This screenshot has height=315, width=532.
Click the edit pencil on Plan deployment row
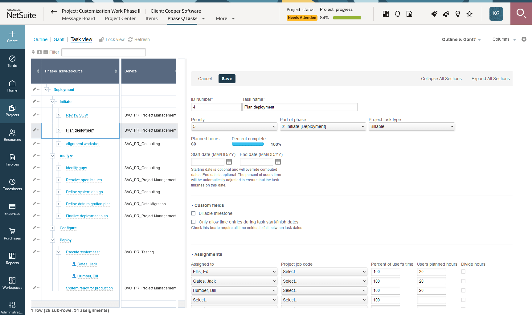tap(34, 130)
